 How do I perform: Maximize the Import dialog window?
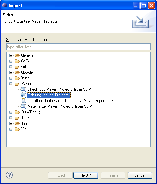pyautogui.click(x=144, y=5)
